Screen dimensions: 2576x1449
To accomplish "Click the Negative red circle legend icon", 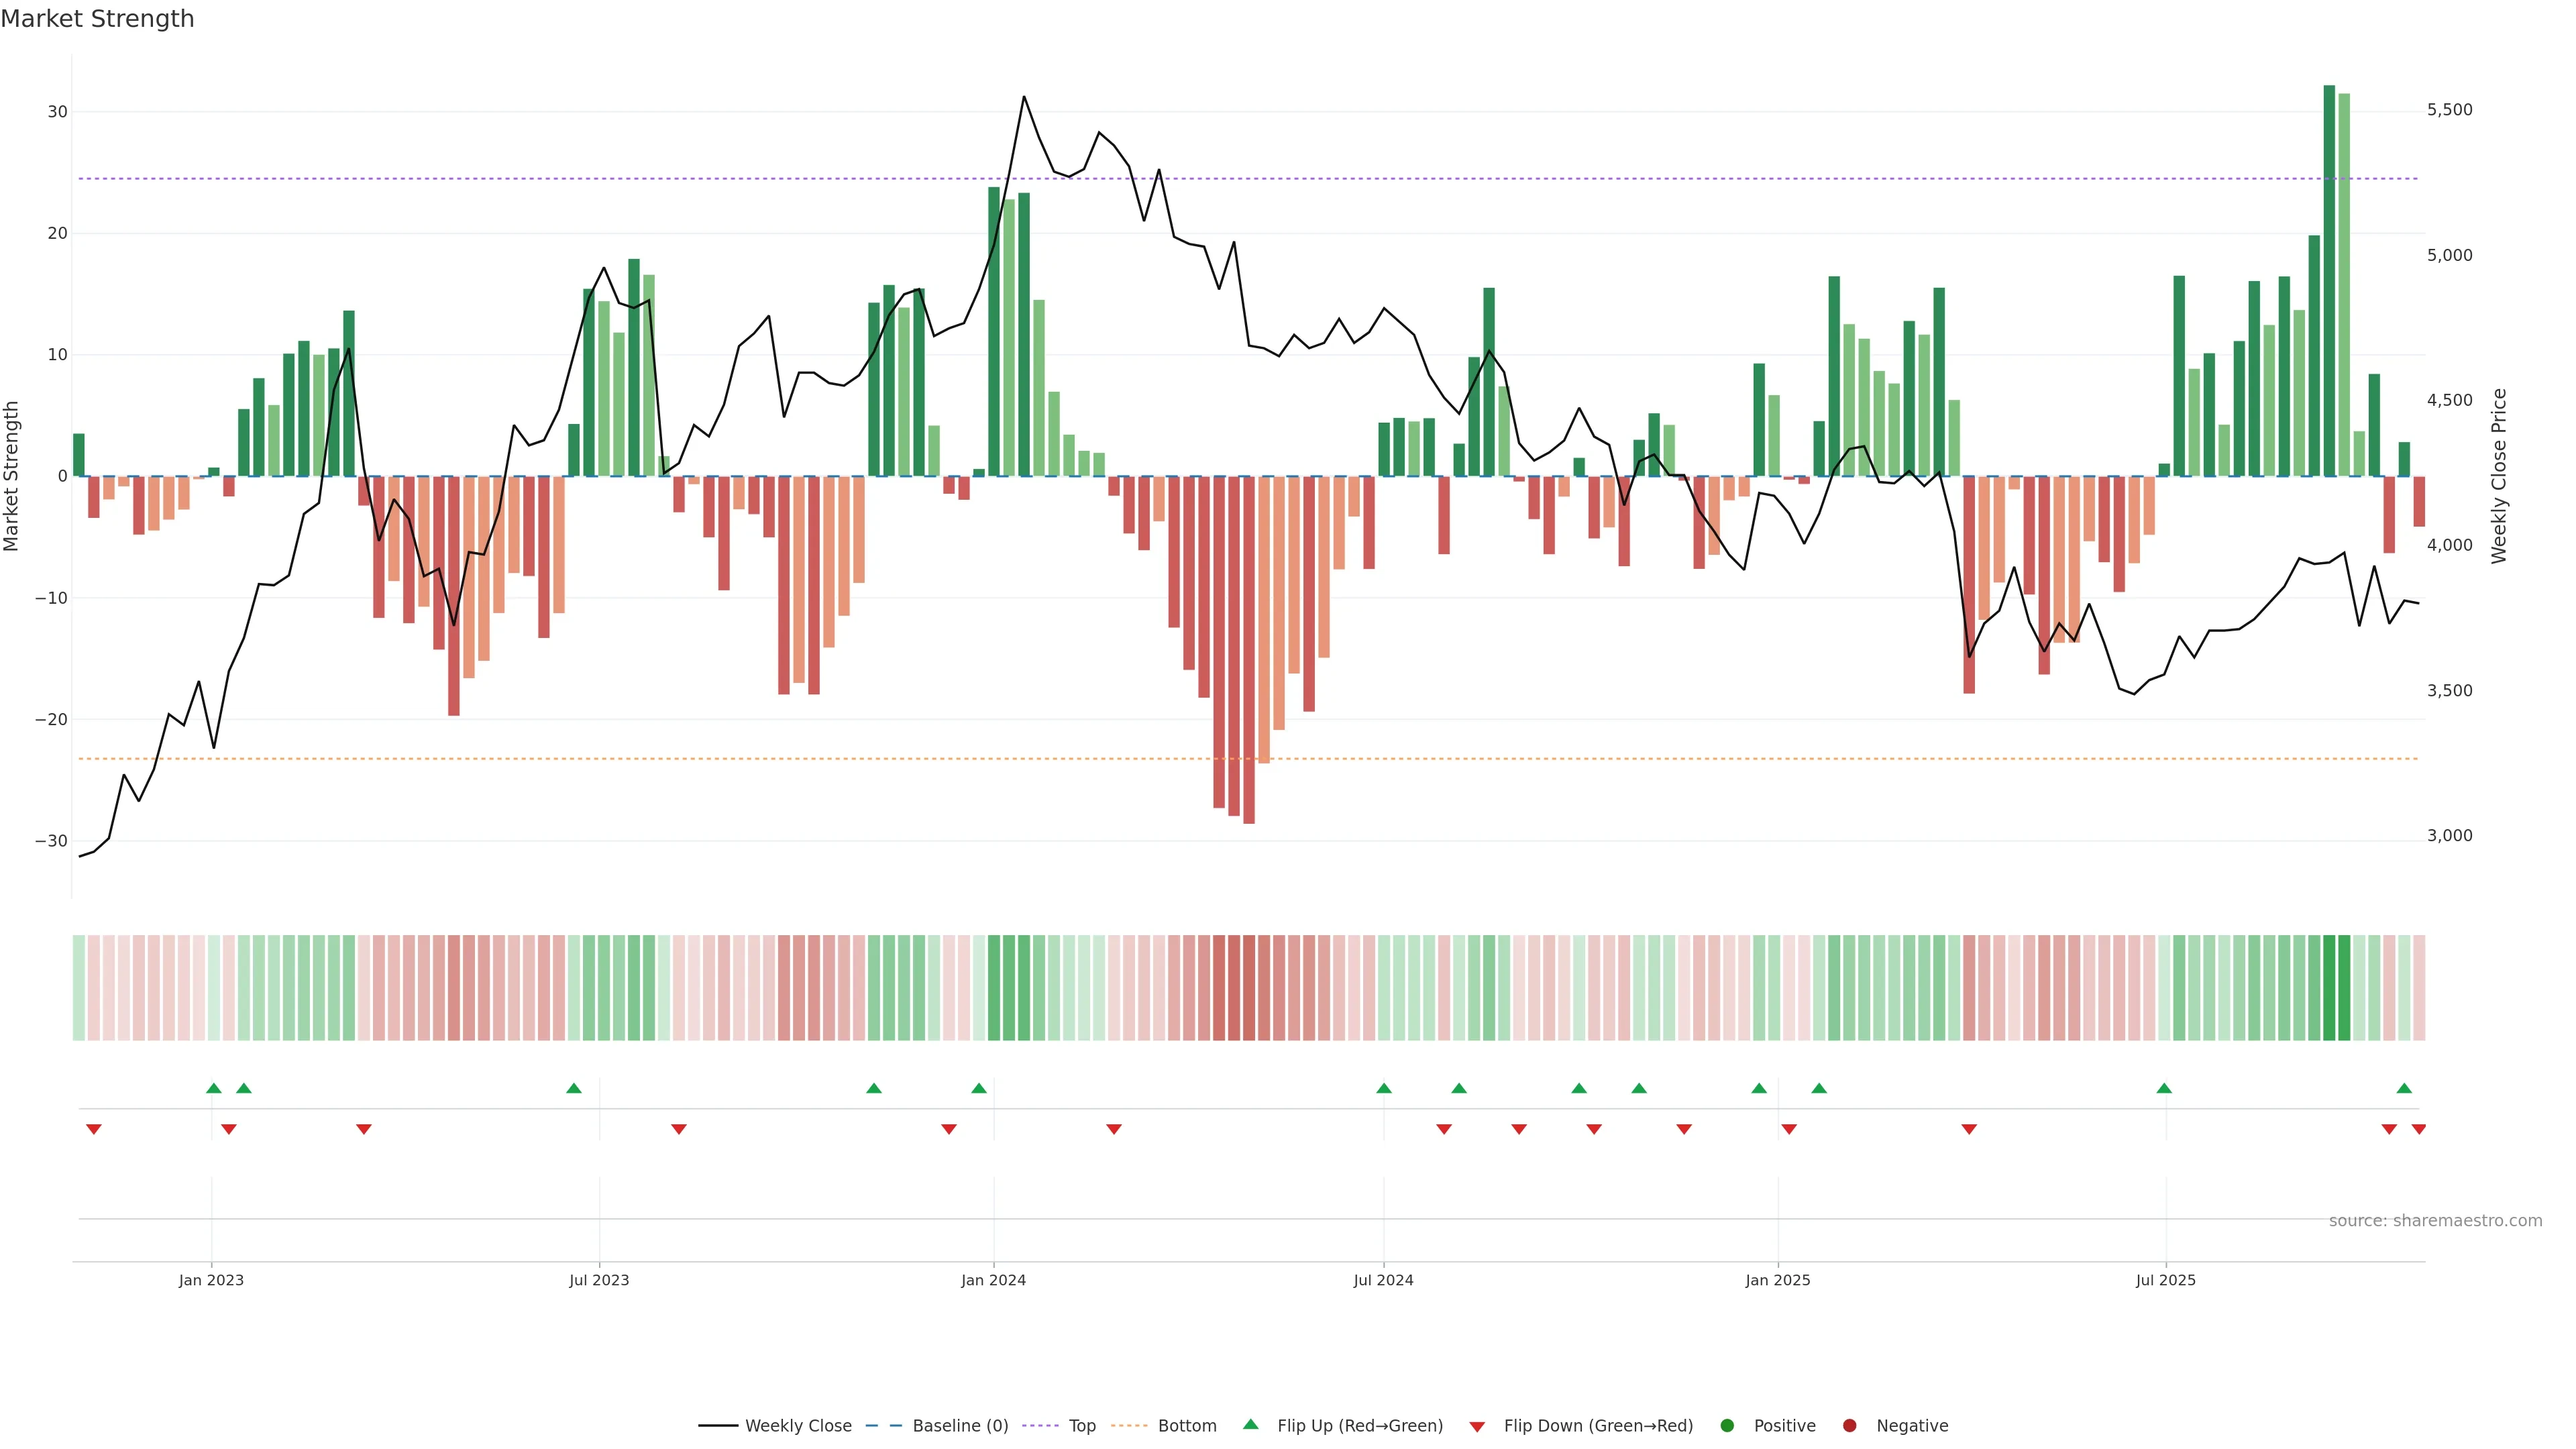I will tap(1849, 1425).
